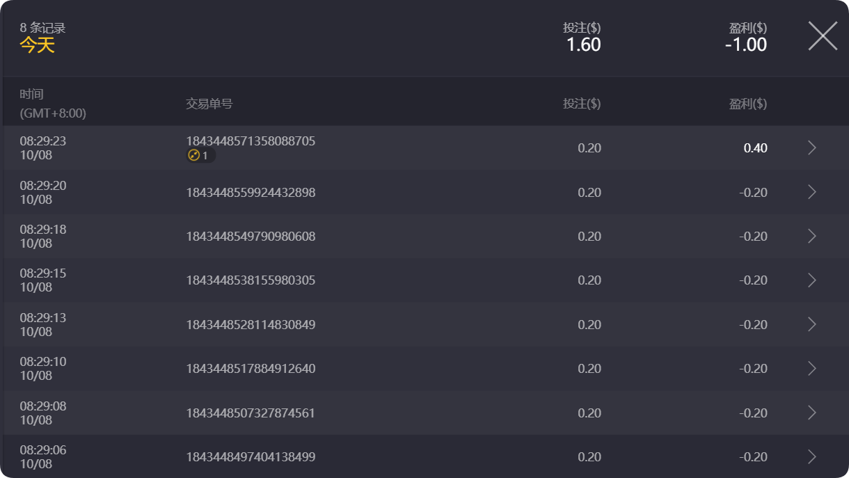Click the 0.40 profit value
Image resolution: width=849 pixels, height=478 pixels.
(x=755, y=148)
